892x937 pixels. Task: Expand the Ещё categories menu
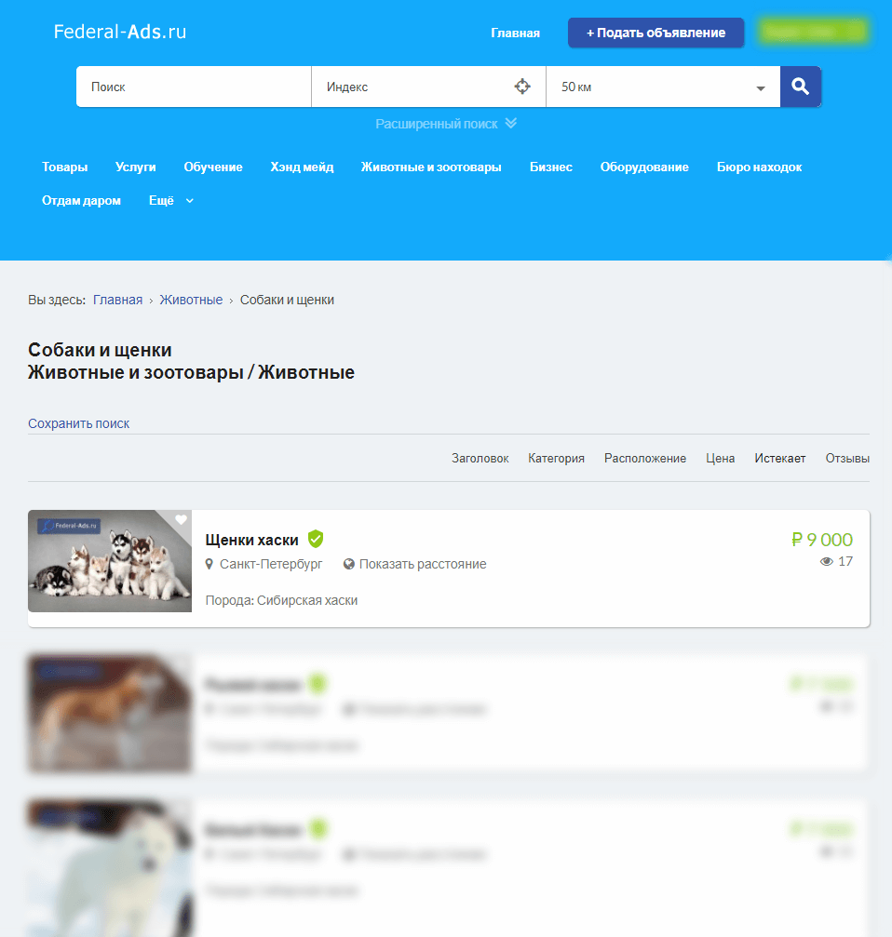pos(171,200)
